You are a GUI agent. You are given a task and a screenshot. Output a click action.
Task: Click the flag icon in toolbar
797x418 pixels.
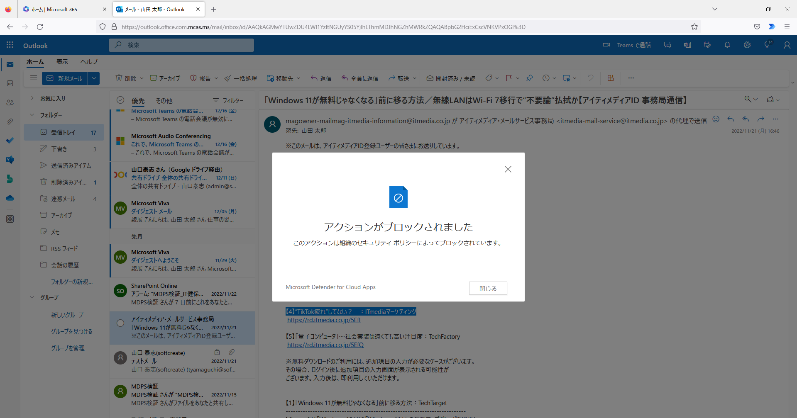[509, 78]
